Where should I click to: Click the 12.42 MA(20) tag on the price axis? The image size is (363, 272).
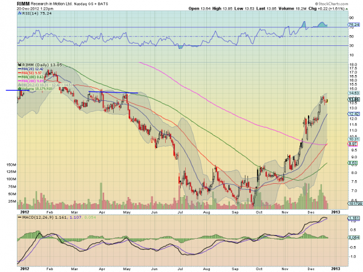354,114
